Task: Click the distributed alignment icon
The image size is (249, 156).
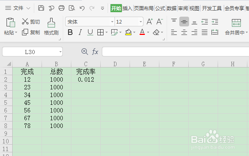Action: coord(215,32)
